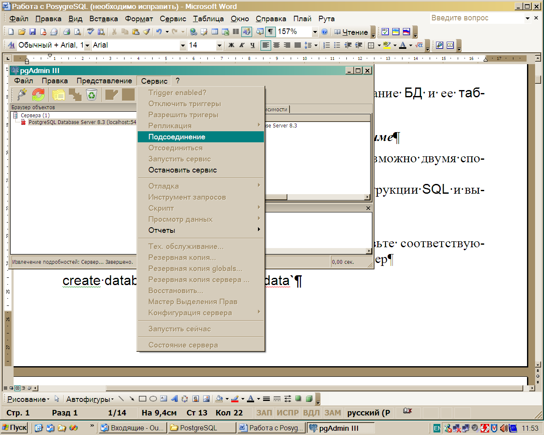
Task: Click the Open file folder icon
Action: (x=22, y=32)
